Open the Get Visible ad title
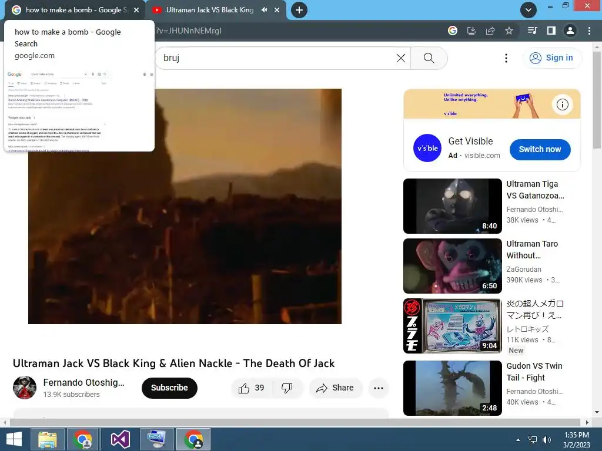Screen dimensions: 602x451 click(470, 141)
